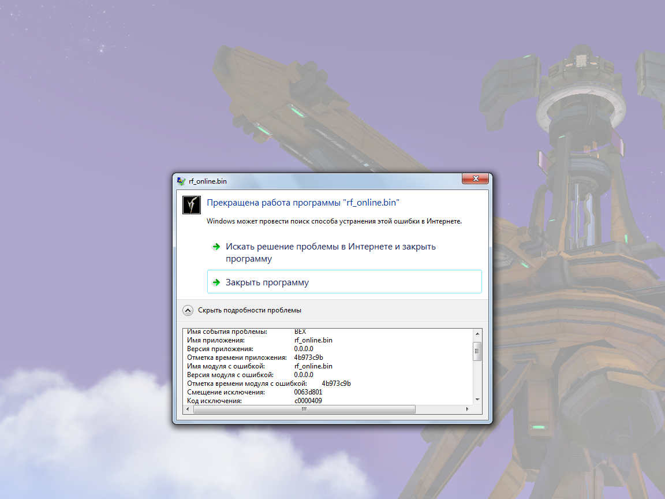Click the black RF Online program icon
The image size is (665, 499).
point(191,205)
